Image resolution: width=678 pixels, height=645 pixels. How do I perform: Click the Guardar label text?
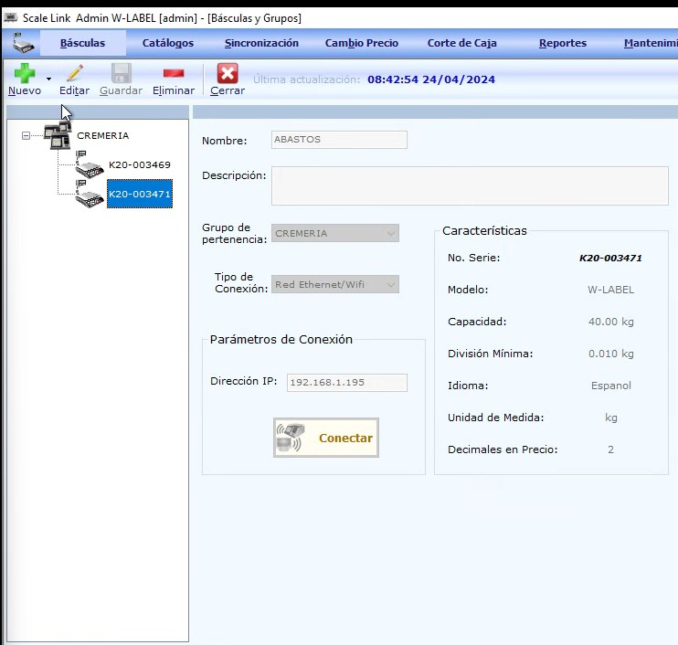tap(121, 90)
